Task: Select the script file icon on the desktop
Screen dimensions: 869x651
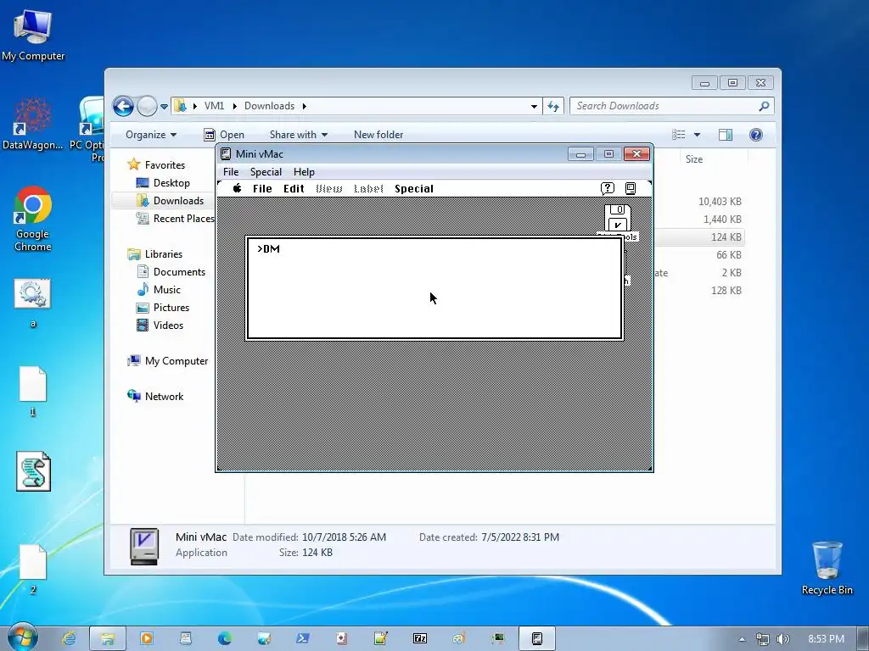Action: tap(33, 471)
